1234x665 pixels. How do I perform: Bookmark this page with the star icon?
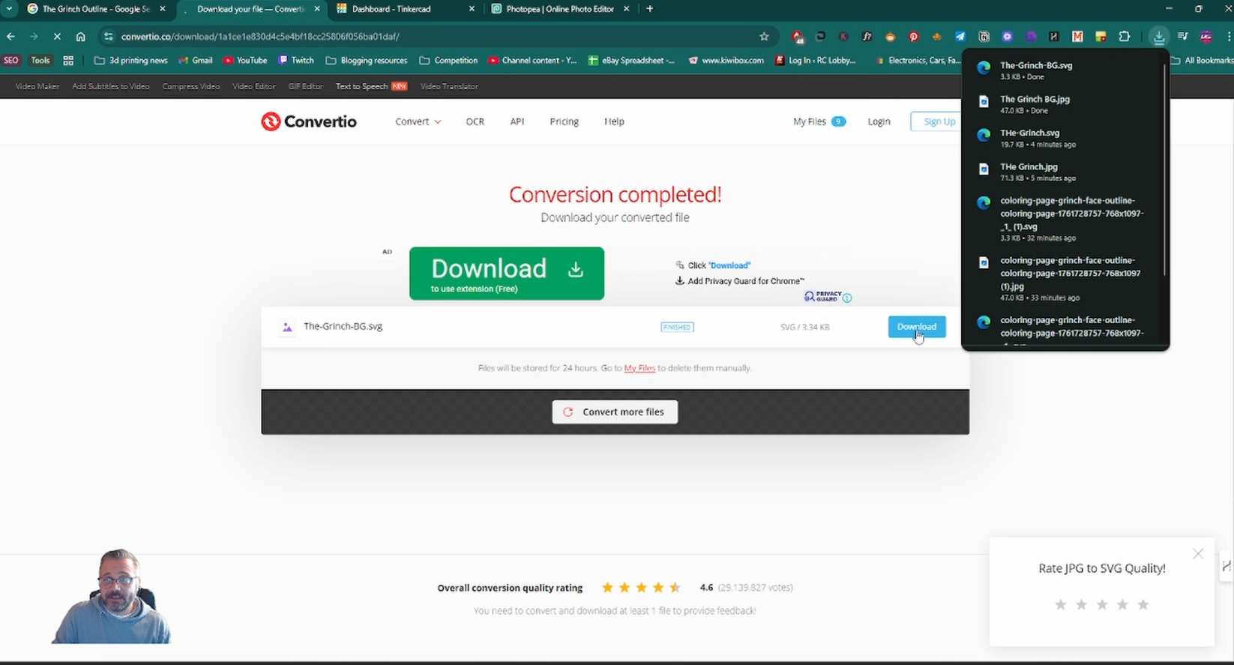coord(764,36)
